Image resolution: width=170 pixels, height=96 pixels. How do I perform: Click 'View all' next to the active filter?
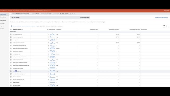[x=37, y=26]
